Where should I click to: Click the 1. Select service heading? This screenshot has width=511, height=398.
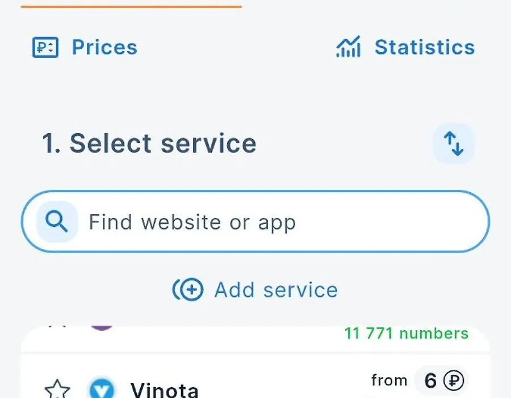[149, 143]
